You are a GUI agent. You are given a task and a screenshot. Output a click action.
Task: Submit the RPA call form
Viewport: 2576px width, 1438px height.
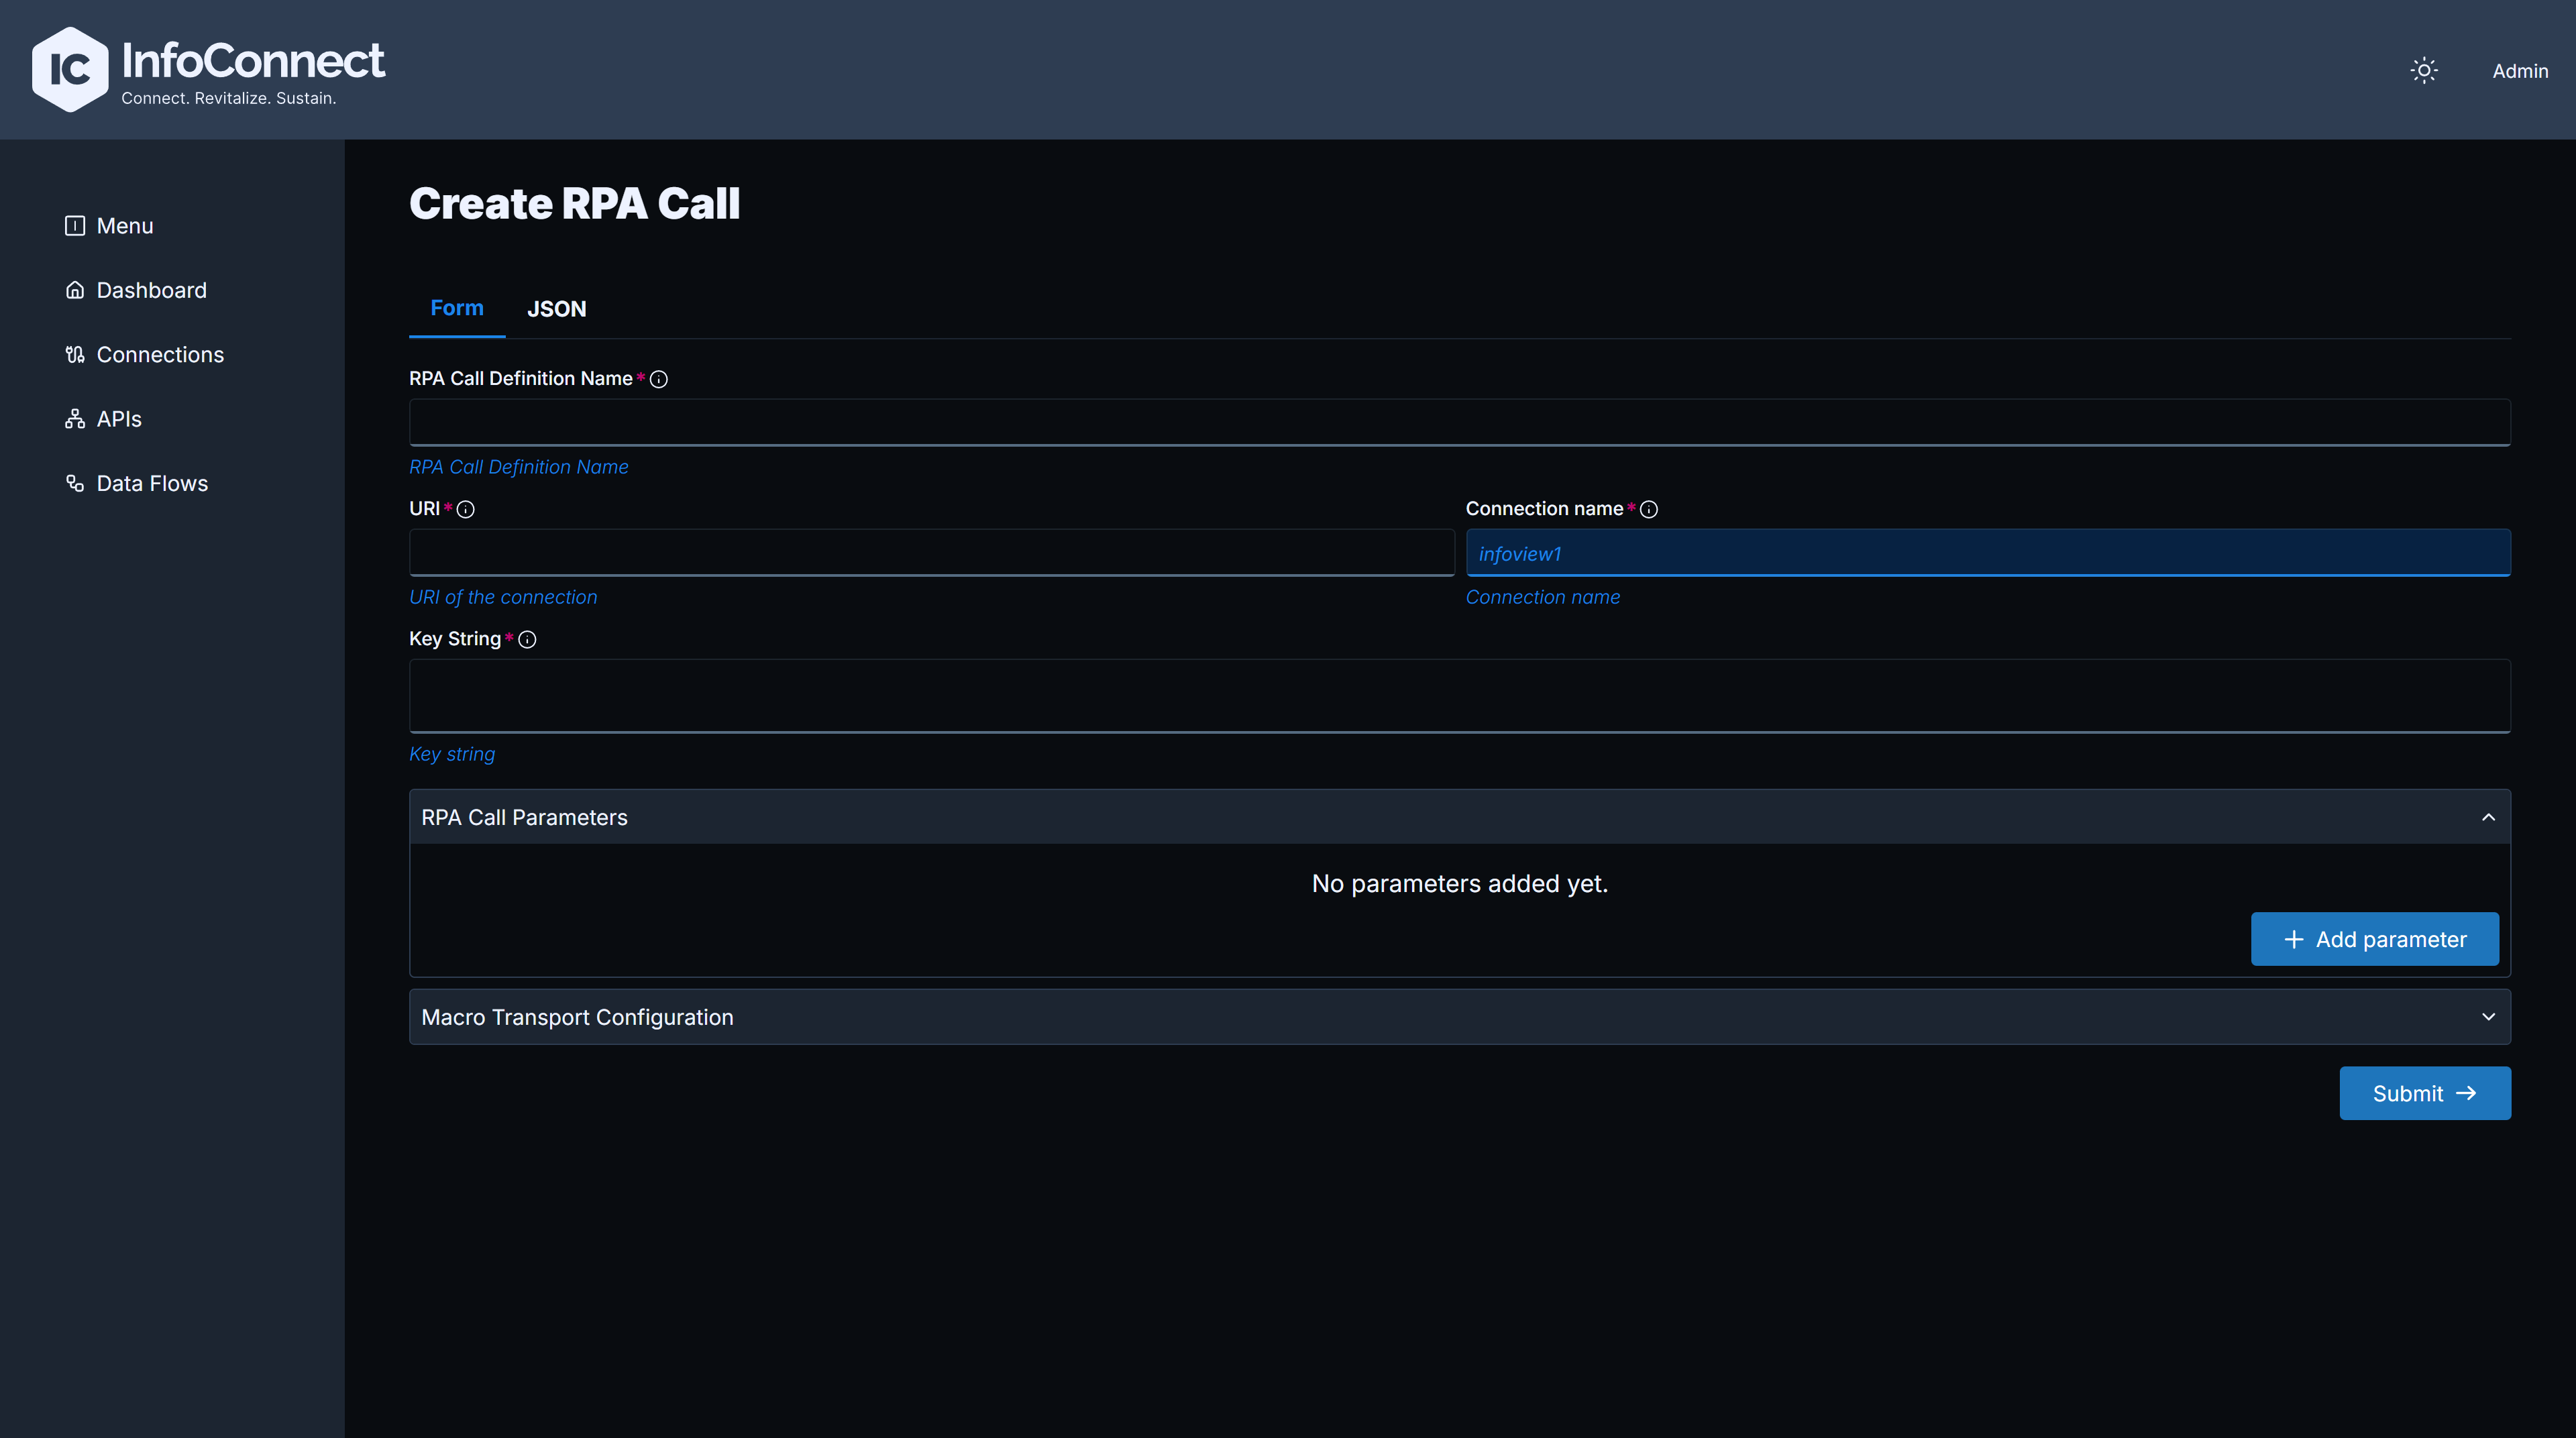[x=2425, y=1093]
